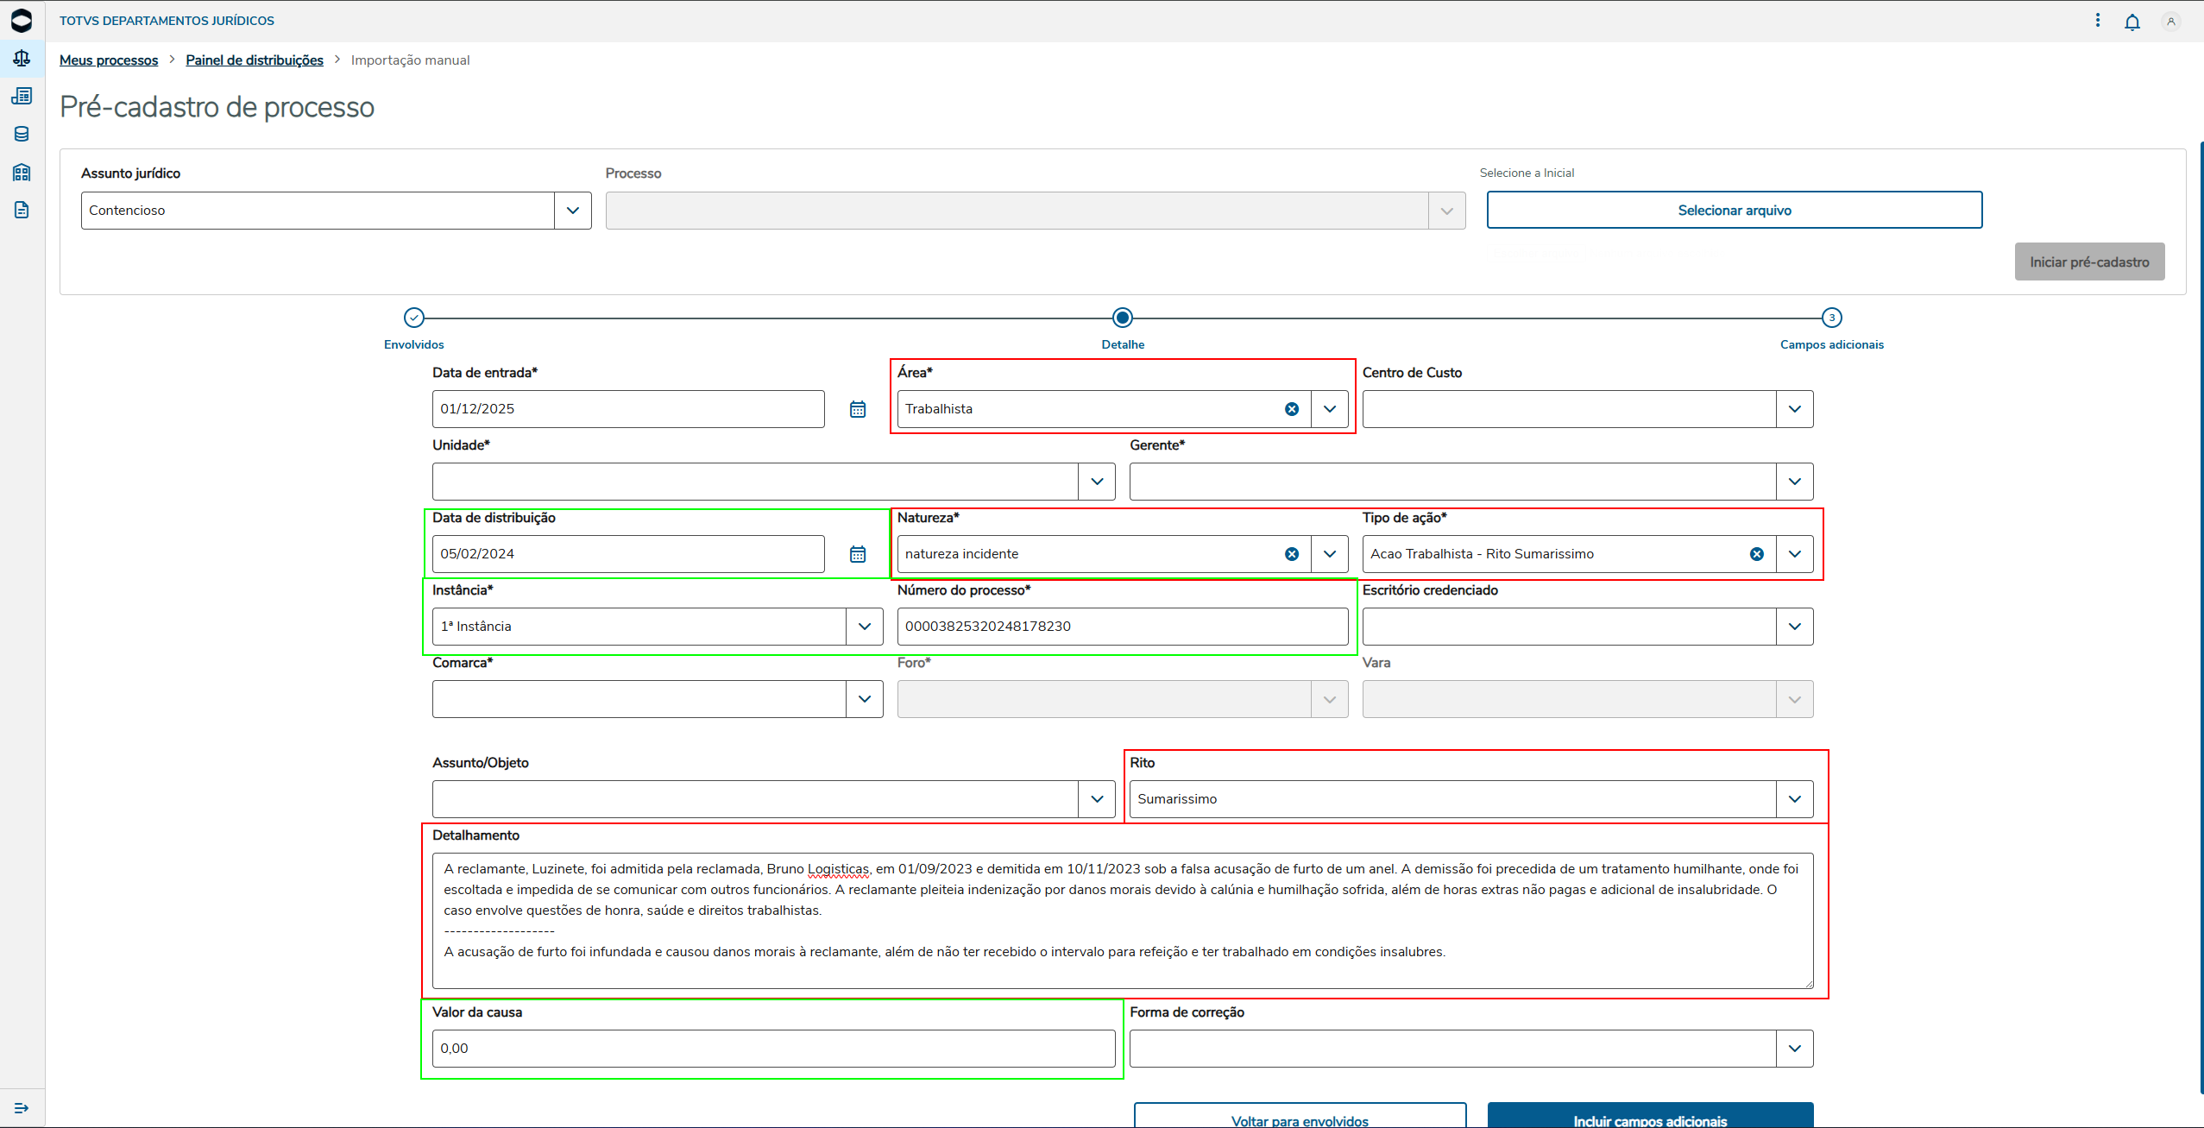Jump to the Campos adicionais step

pyautogui.click(x=1831, y=318)
